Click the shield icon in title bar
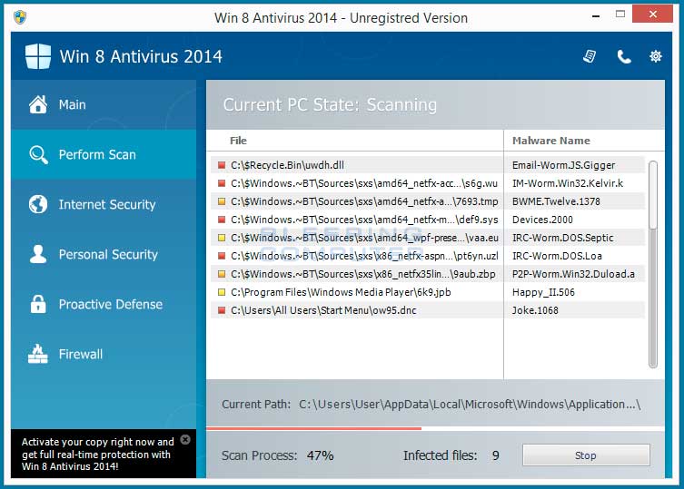Image resolution: width=684 pixels, height=489 pixels. coord(20,17)
